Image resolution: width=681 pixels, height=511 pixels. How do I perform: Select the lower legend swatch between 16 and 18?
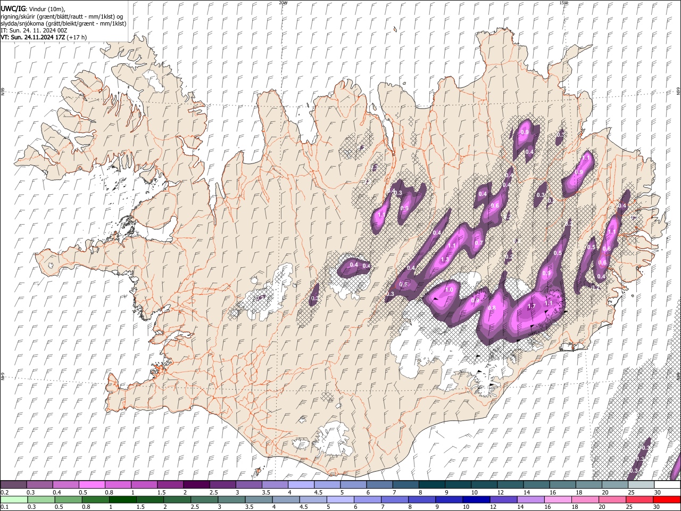558,499
